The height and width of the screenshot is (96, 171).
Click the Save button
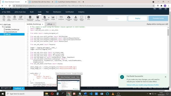point(117,18)
